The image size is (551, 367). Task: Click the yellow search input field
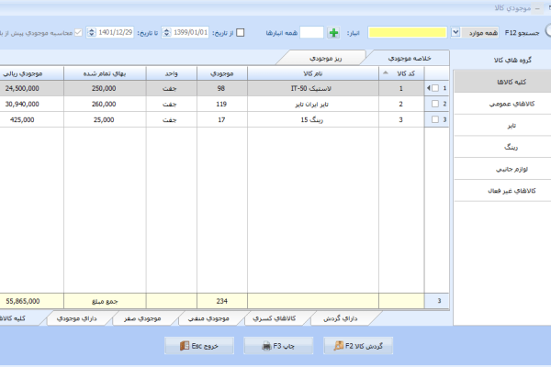point(407,33)
